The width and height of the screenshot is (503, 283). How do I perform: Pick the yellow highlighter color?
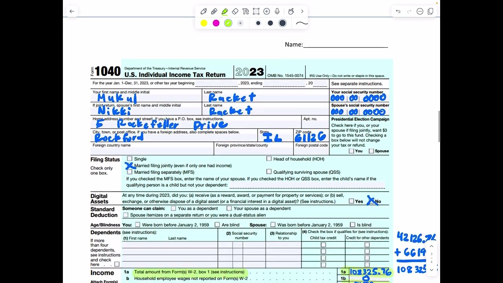pos(204,23)
